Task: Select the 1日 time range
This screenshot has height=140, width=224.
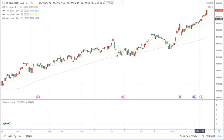Action: coord(5,136)
